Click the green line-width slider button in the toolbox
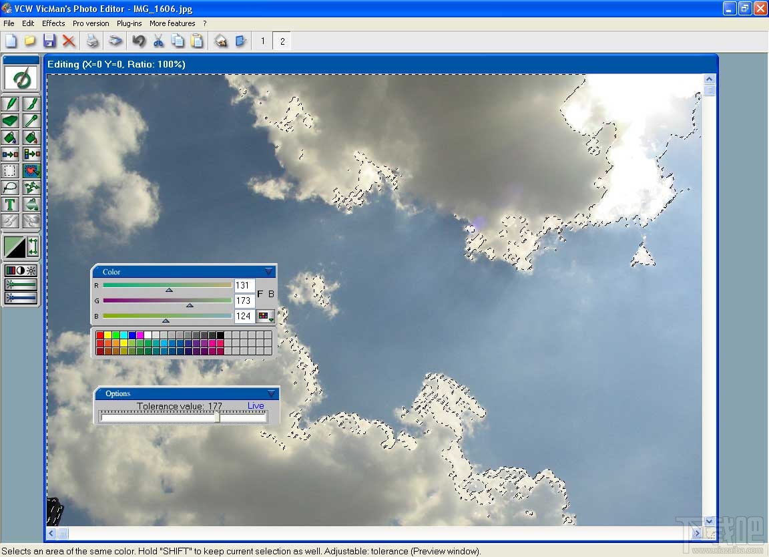Screen dimensions: 769x557 21,284
